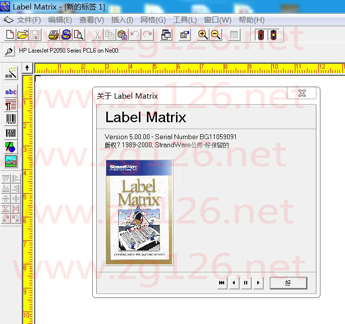Pause the About dialog slideshow
This screenshot has width=345, height=324.
pyautogui.click(x=246, y=283)
